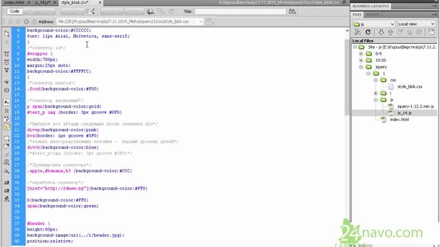Expand the 0-9 folder
Image resolution: width=440 pixels, height=247 pixels.
click(361, 54)
